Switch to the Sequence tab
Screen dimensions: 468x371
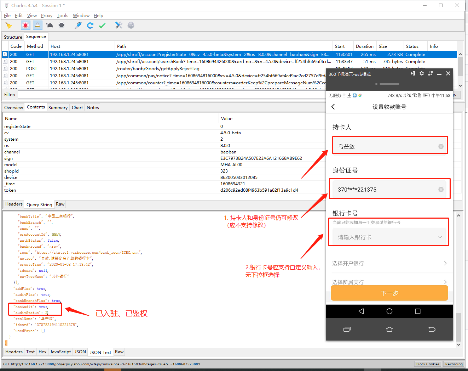click(36, 36)
